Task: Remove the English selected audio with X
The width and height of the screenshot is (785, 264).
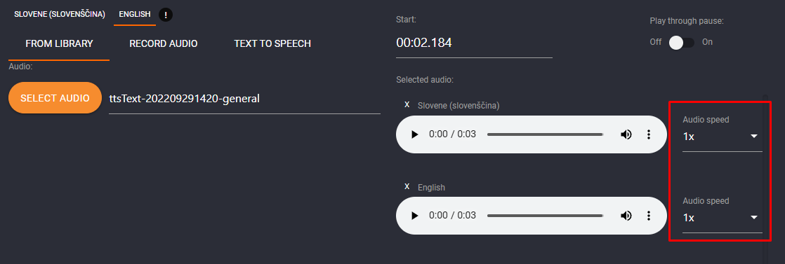Action: pos(407,187)
